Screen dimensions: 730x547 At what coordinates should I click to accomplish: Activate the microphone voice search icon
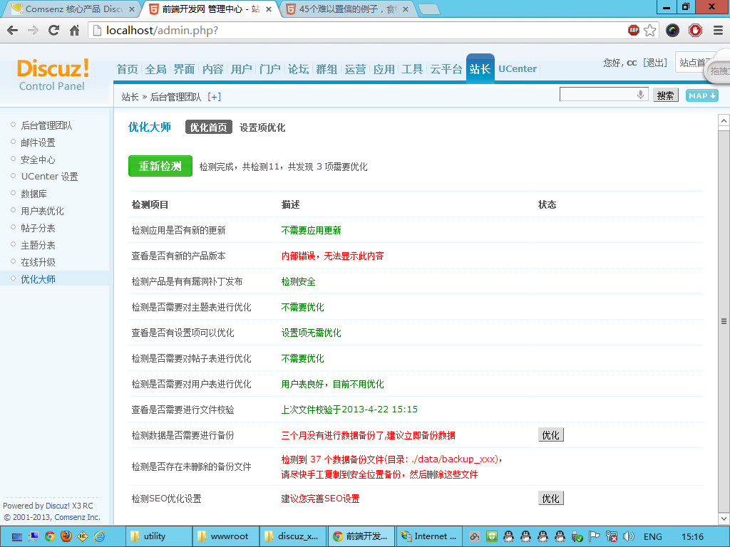click(x=641, y=95)
